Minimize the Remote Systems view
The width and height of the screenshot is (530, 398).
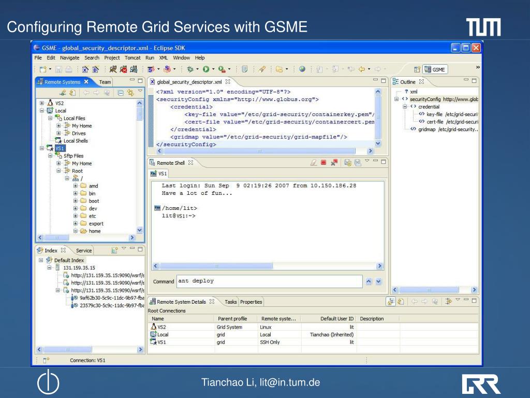point(132,80)
